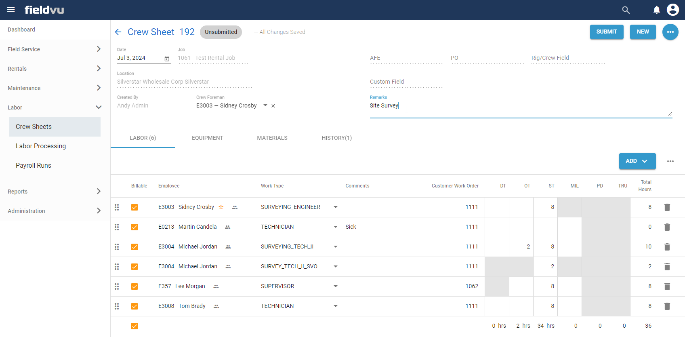Image resolution: width=685 pixels, height=337 pixels.
Task: Open the user account avatar
Action: (x=673, y=10)
